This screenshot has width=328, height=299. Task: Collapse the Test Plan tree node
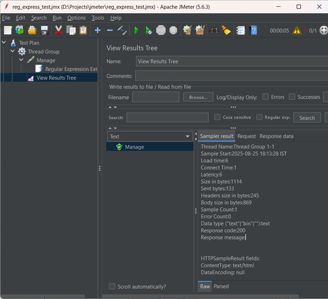click(4, 42)
